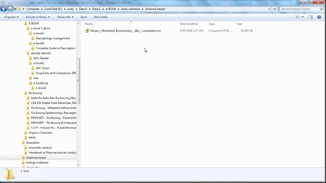Viewport: 326px width, 183px height.
Task: Open the Share with menu
Action: (65, 17)
